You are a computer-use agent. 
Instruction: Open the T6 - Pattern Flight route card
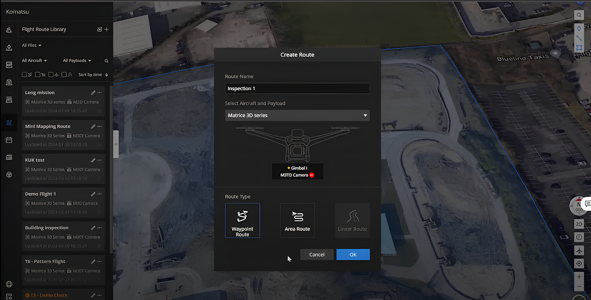(63, 270)
